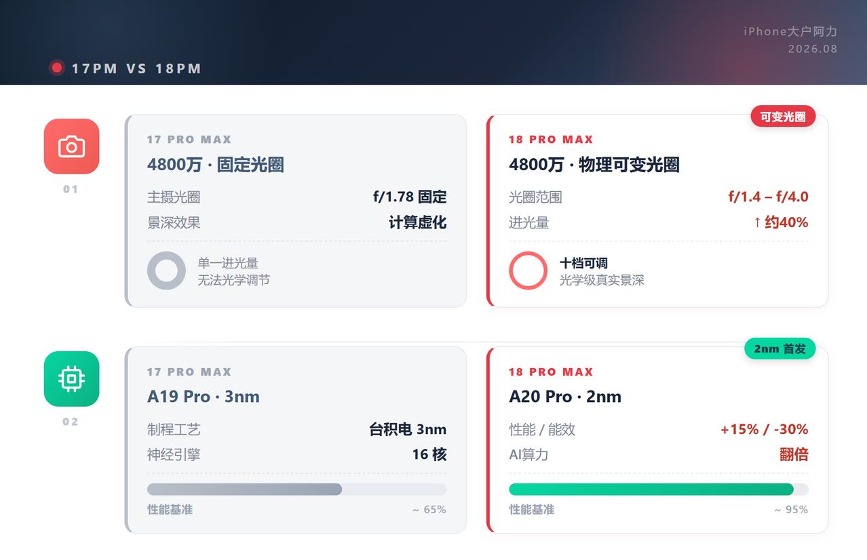Select the 可变光圈 badge

click(783, 117)
